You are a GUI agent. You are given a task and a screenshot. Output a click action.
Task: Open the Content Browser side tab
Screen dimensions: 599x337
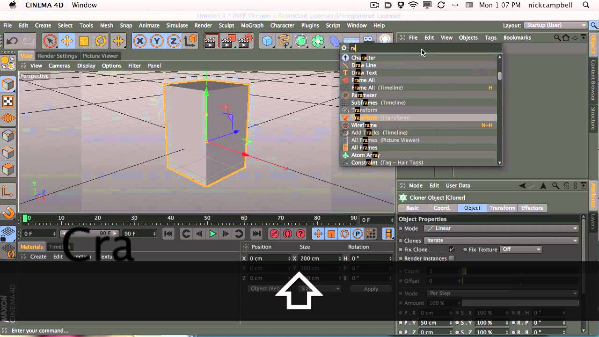click(x=593, y=81)
